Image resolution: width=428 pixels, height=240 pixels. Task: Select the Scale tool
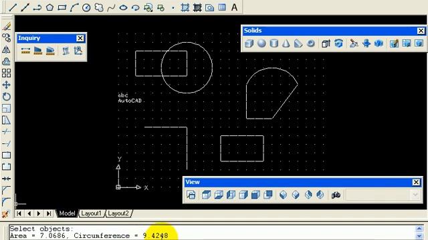click(6, 108)
